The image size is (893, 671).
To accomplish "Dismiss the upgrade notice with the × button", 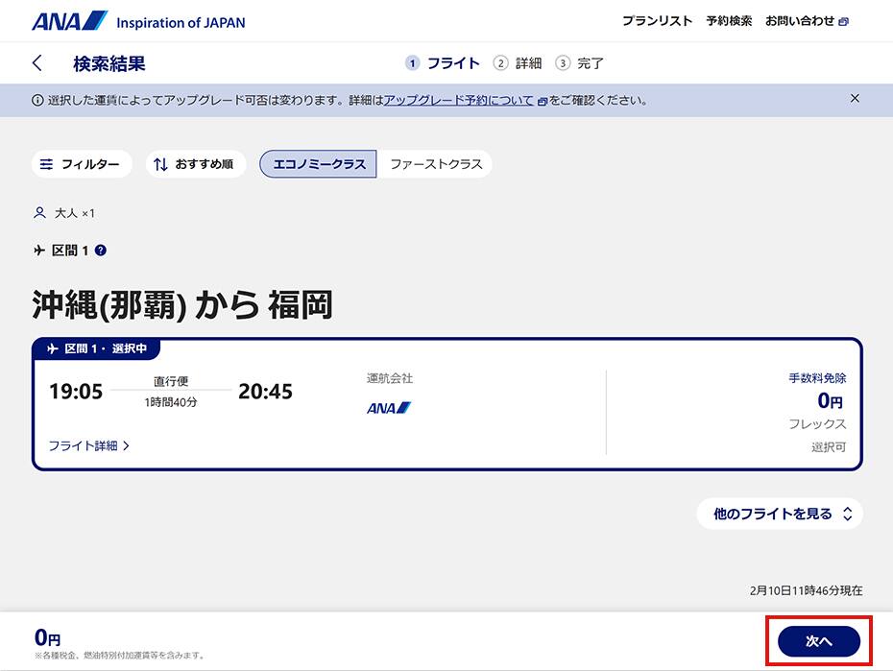I will click(x=855, y=98).
